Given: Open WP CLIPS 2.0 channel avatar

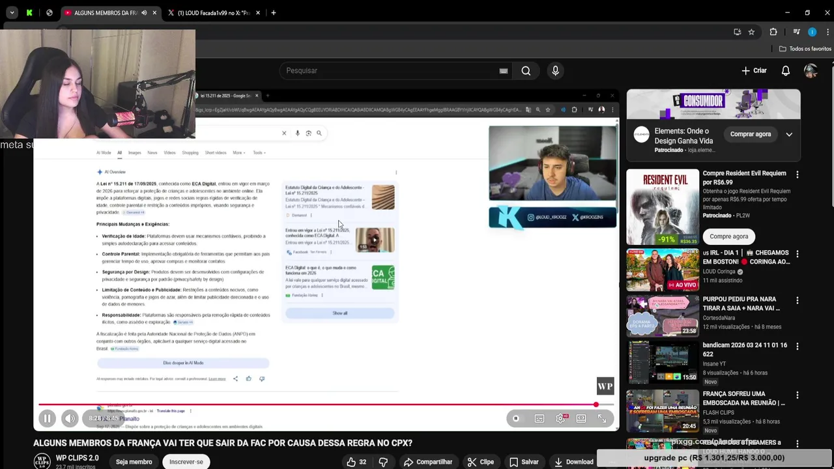Looking at the screenshot, I should click(42, 461).
